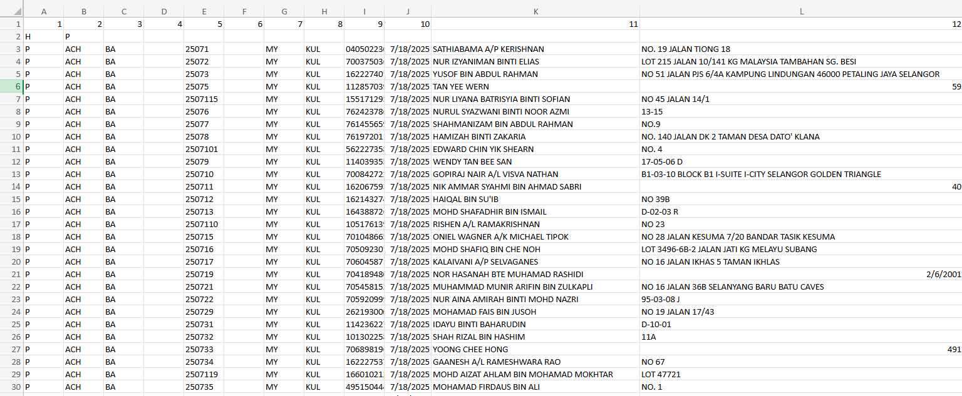Viewport: 962px width, 396px height.
Task: Select column J header
Action: [408, 11]
